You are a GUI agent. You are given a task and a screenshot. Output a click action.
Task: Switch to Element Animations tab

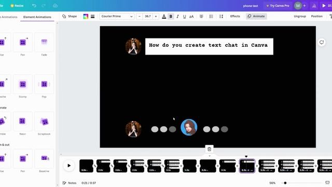click(37, 17)
